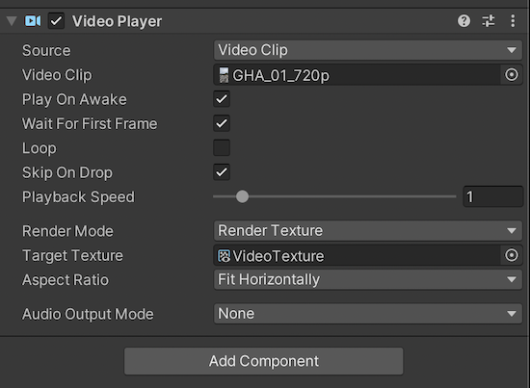Open the Audio Output Mode dropdown
This screenshot has height=388, width=530.
(x=368, y=314)
